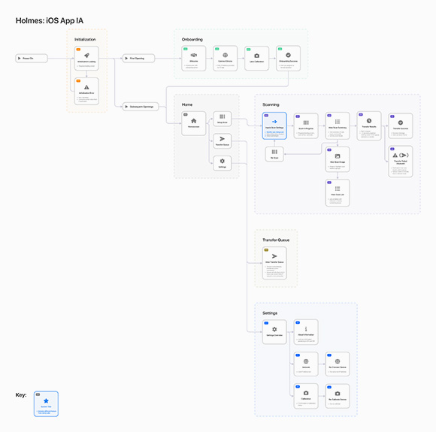This screenshot has width=436, height=432.
Task: Click the paper plane in Home Transfer Queue
Action: 223,139
